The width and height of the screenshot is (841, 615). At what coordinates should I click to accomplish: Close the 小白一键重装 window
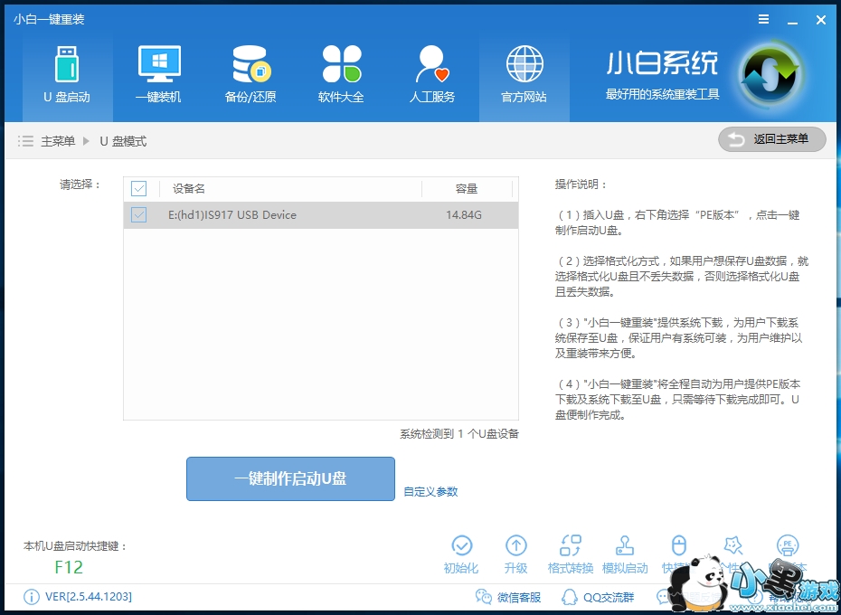click(820, 21)
